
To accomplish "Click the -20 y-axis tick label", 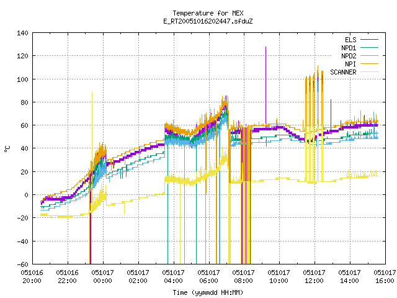I will [x=22, y=218].
